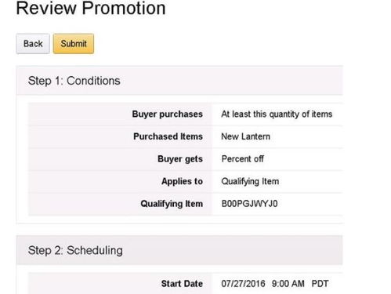This screenshot has height=294, width=391.
Task: Select the Step 1: Conditions header
Action: click(74, 81)
